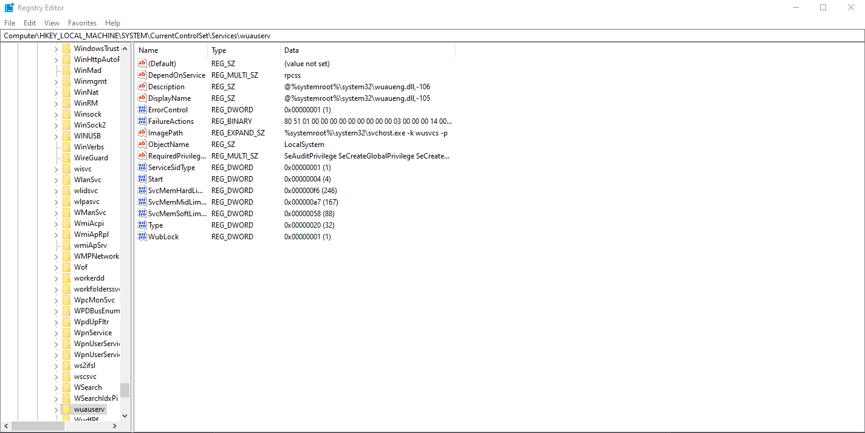Viewport: 865px width, 433px height.
Task: Click the folder icon beside wscsvc
Action: [66, 377]
